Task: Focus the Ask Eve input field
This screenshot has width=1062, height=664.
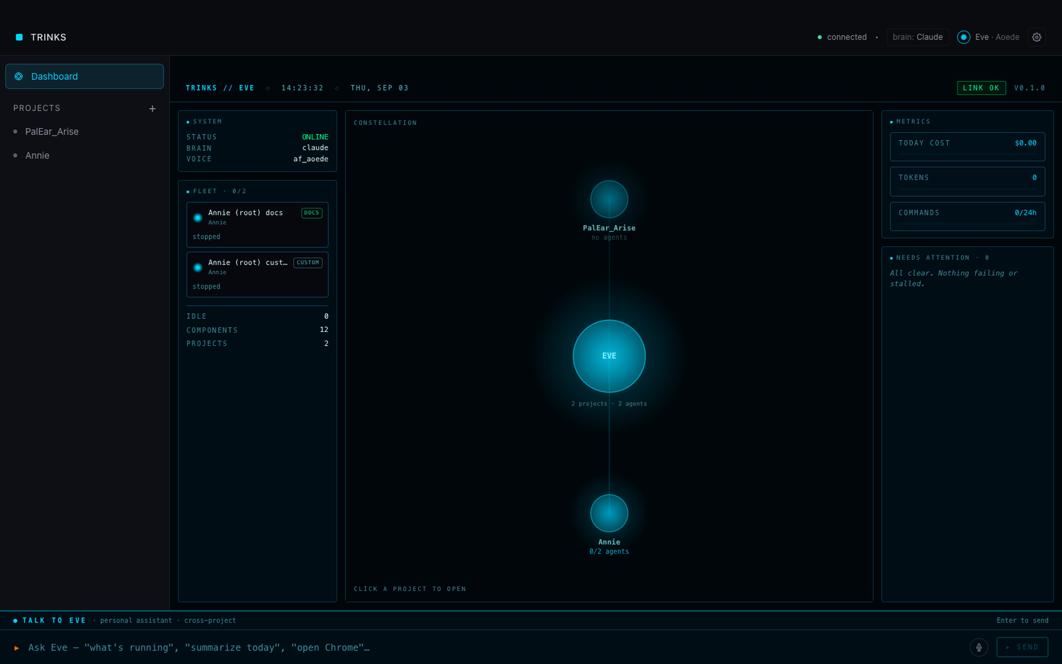Action: 495,648
